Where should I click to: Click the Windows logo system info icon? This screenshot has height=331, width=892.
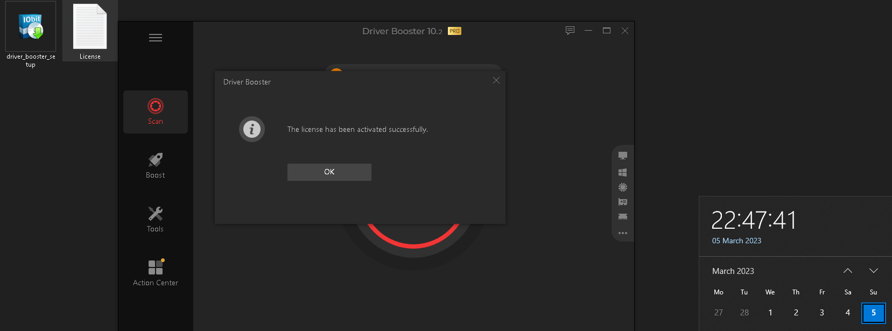[x=623, y=172]
